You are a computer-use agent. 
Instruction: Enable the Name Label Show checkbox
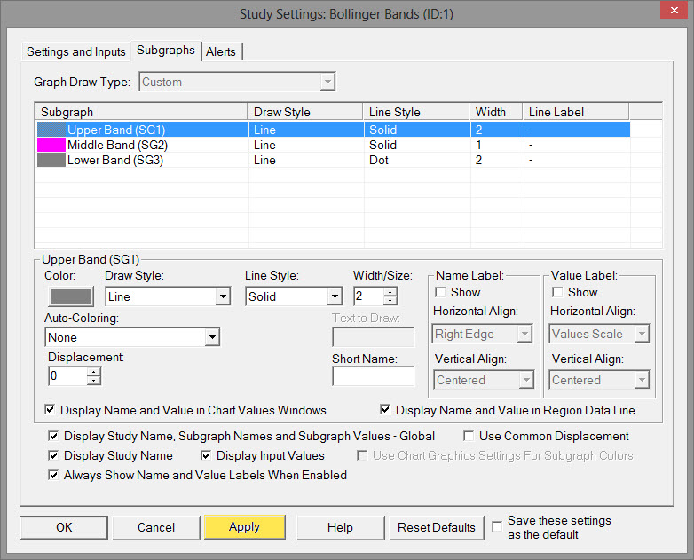[x=440, y=292]
